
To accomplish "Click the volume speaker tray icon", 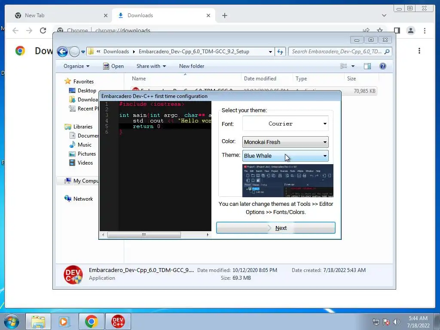I will [397, 322].
